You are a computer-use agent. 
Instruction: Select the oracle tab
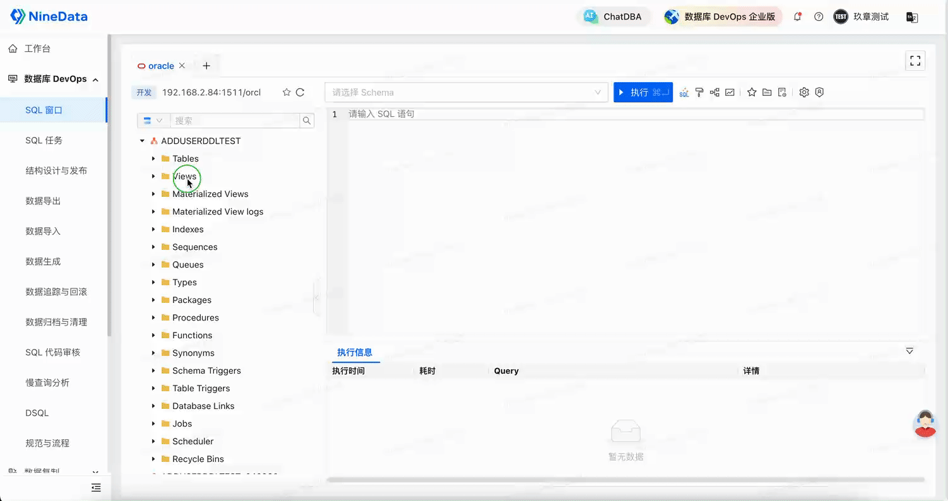pyautogui.click(x=161, y=66)
